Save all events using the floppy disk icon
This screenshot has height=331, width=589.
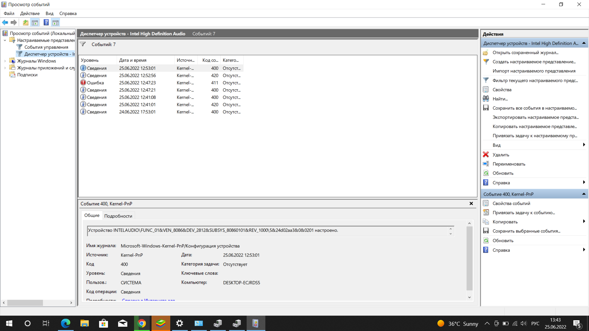tap(486, 108)
